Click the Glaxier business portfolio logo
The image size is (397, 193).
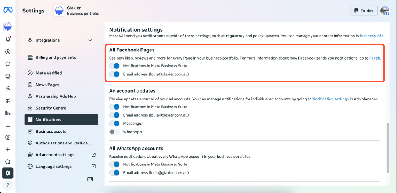click(59, 10)
